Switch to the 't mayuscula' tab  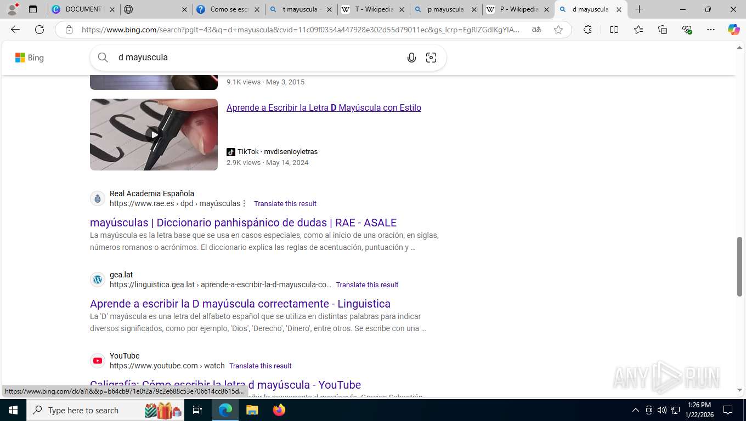[300, 9]
